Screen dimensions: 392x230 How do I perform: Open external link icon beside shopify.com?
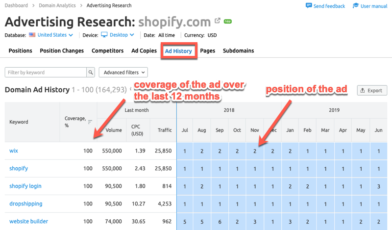(x=218, y=22)
